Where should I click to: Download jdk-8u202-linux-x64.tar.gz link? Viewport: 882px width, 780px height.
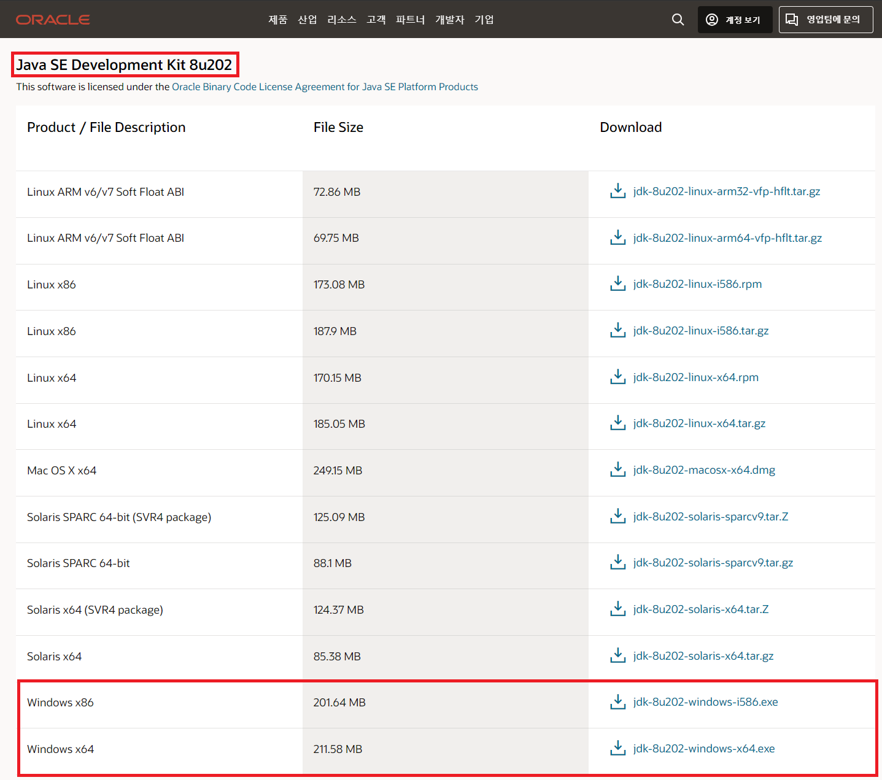point(699,423)
